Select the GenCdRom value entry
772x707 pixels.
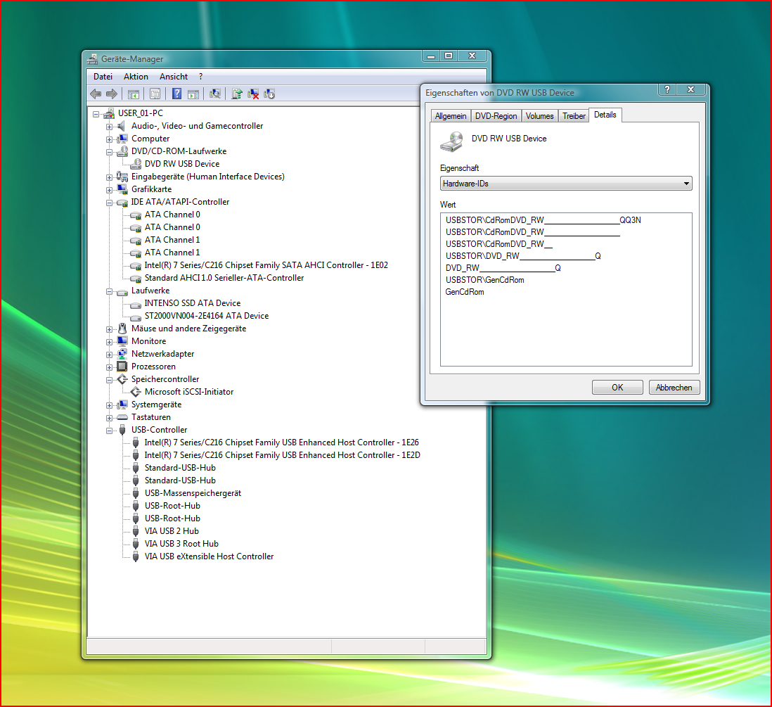coord(465,292)
